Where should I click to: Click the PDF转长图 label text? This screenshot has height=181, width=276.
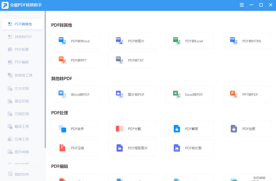(193, 148)
